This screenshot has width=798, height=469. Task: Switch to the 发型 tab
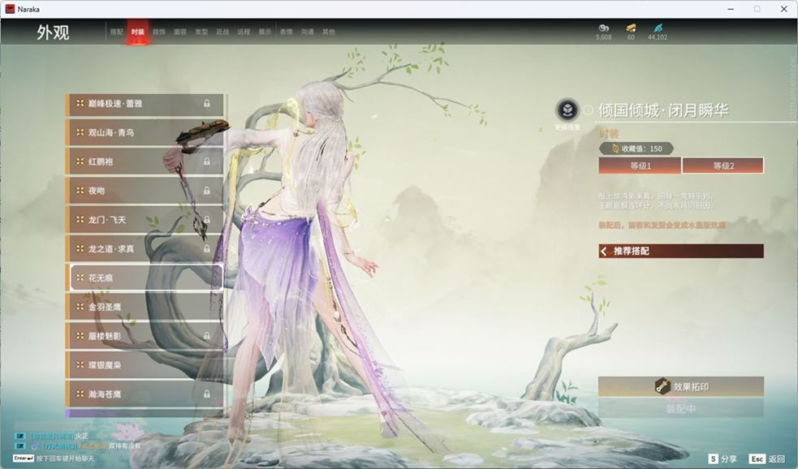pos(201,32)
